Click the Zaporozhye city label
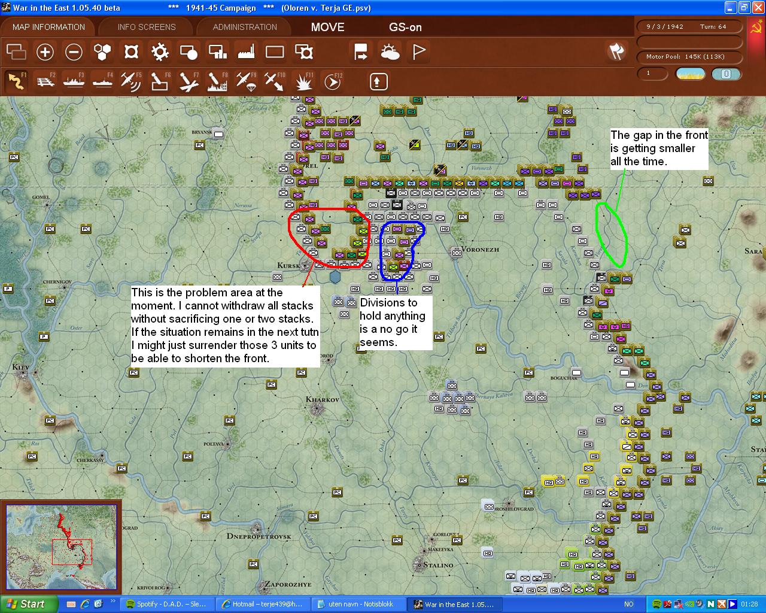The height and width of the screenshot is (613, 766). click(x=288, y=584)
